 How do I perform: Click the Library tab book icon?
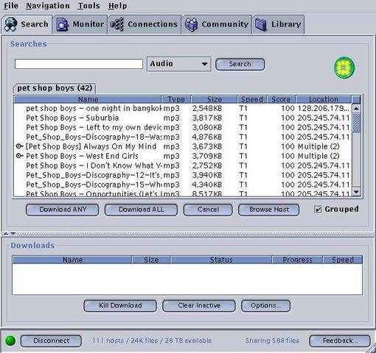[261, 24]
